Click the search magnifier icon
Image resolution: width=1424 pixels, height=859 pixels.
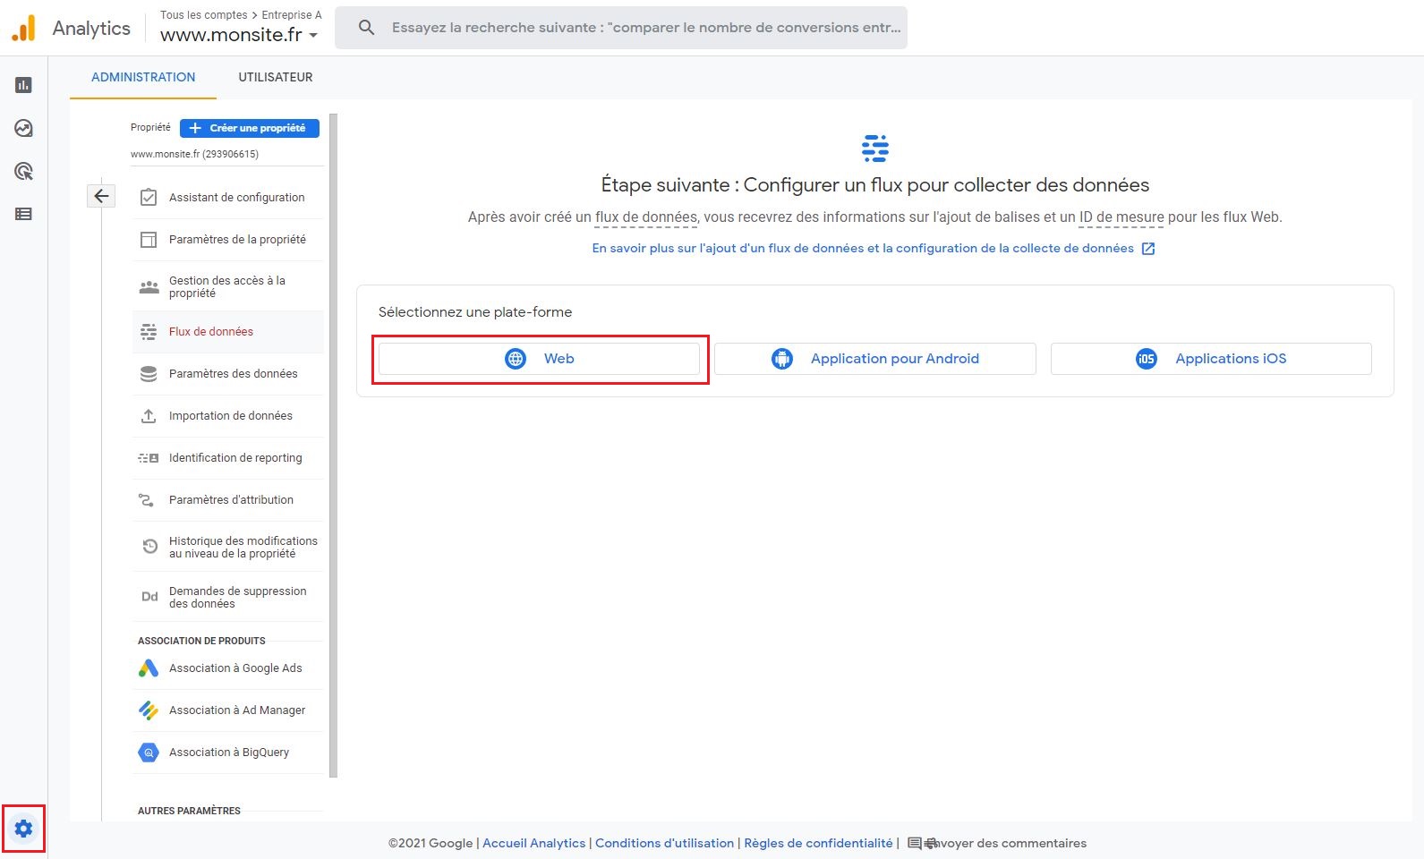pos(366,28)
